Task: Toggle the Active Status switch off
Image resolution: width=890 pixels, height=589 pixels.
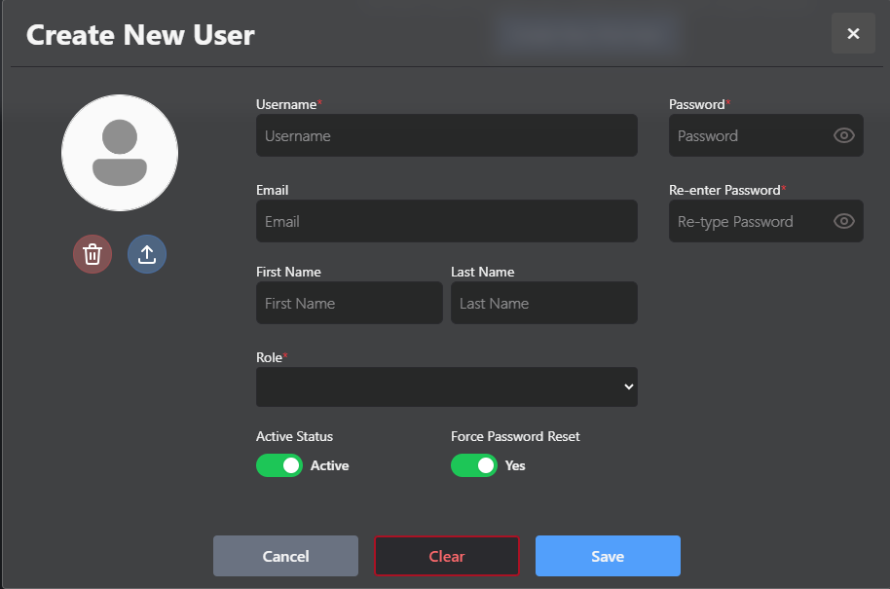Action: (279, 465)
